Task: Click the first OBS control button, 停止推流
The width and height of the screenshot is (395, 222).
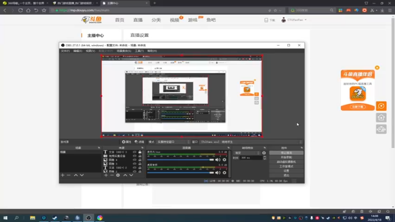Action: click(x=286, y=153)
